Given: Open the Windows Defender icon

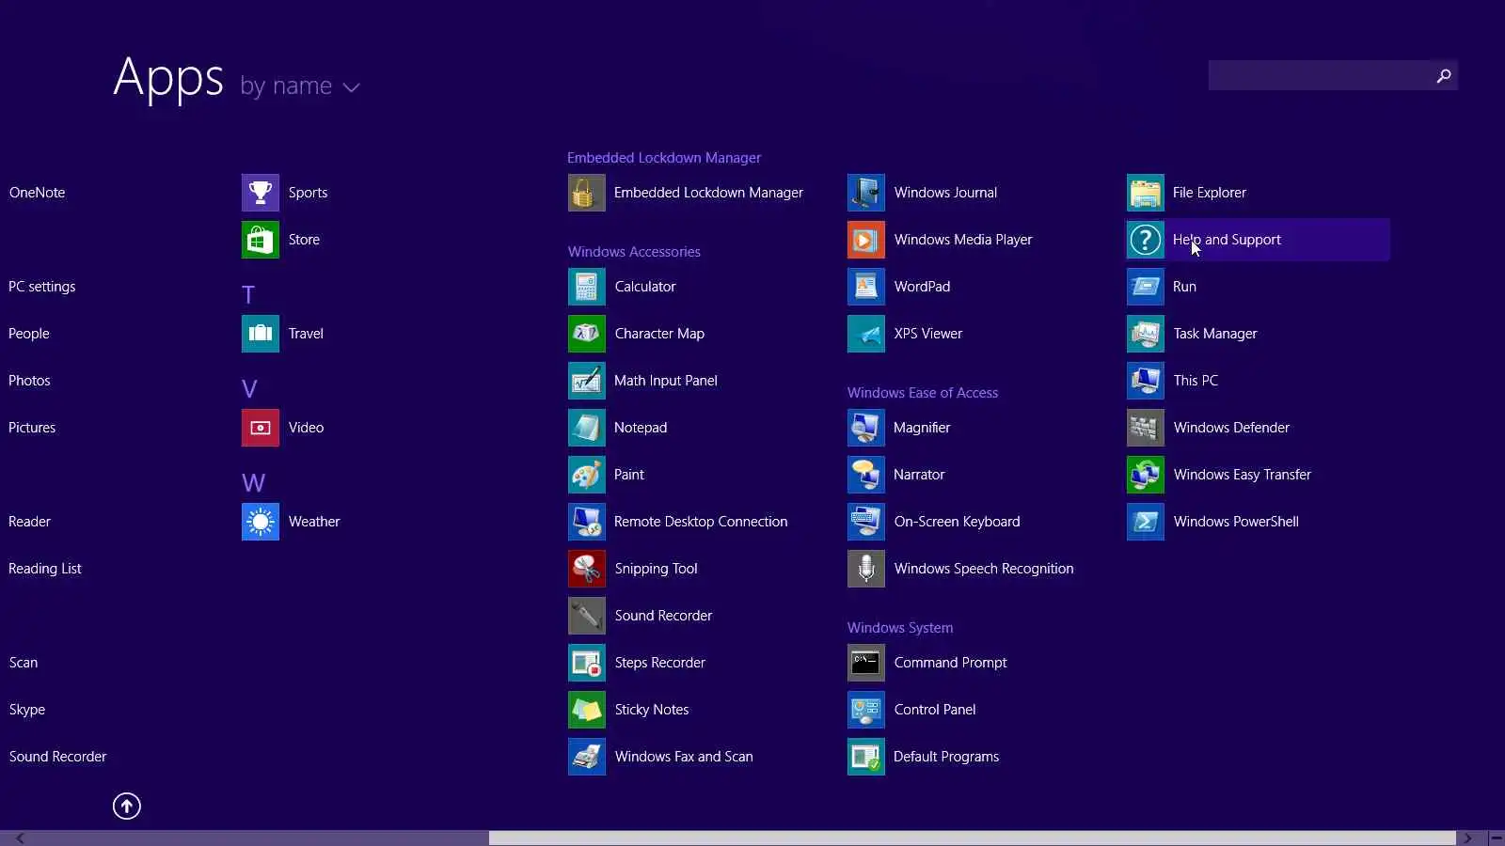Looking at the screenshot, I should (1146, 428).
